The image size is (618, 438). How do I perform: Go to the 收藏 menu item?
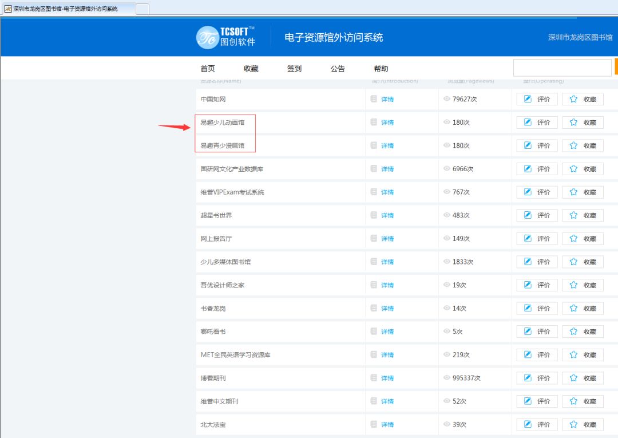click(x=251, y=69)
